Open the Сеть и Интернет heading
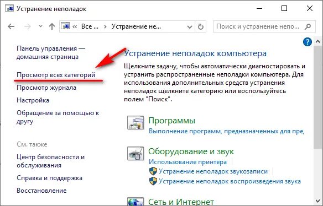Viewport: 323px width, 206px height. 181,202
